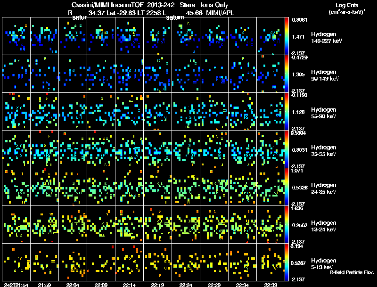The height and width of the screenshot is (287, 377).
Task: Click the '22:29' time label
Action: 214,285
